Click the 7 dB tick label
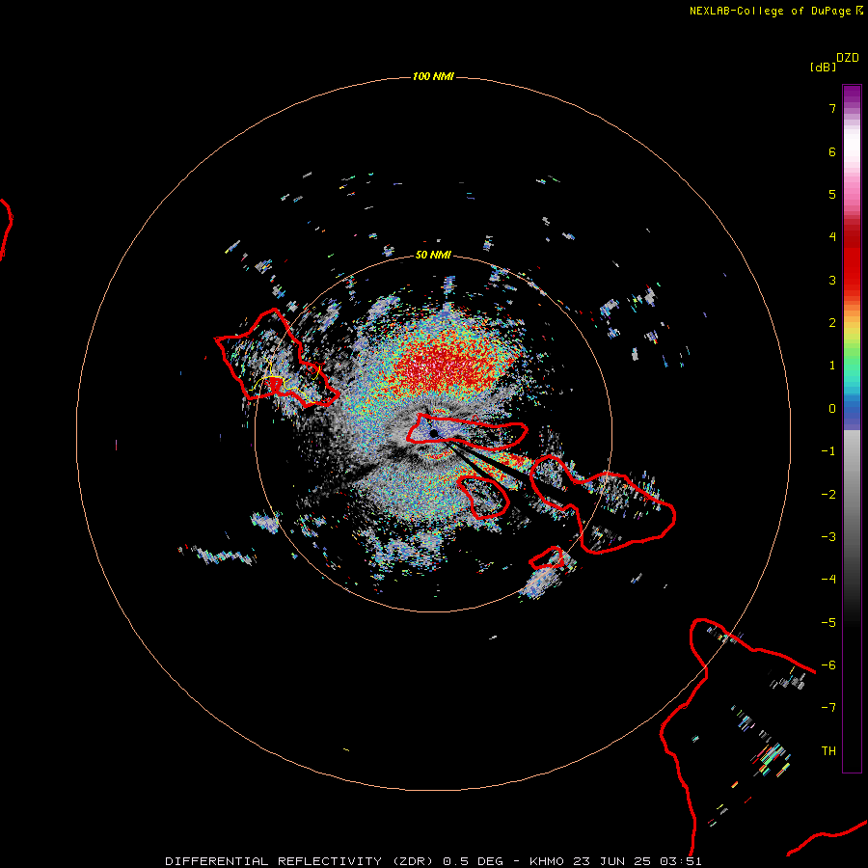 [x=832, y=108]
